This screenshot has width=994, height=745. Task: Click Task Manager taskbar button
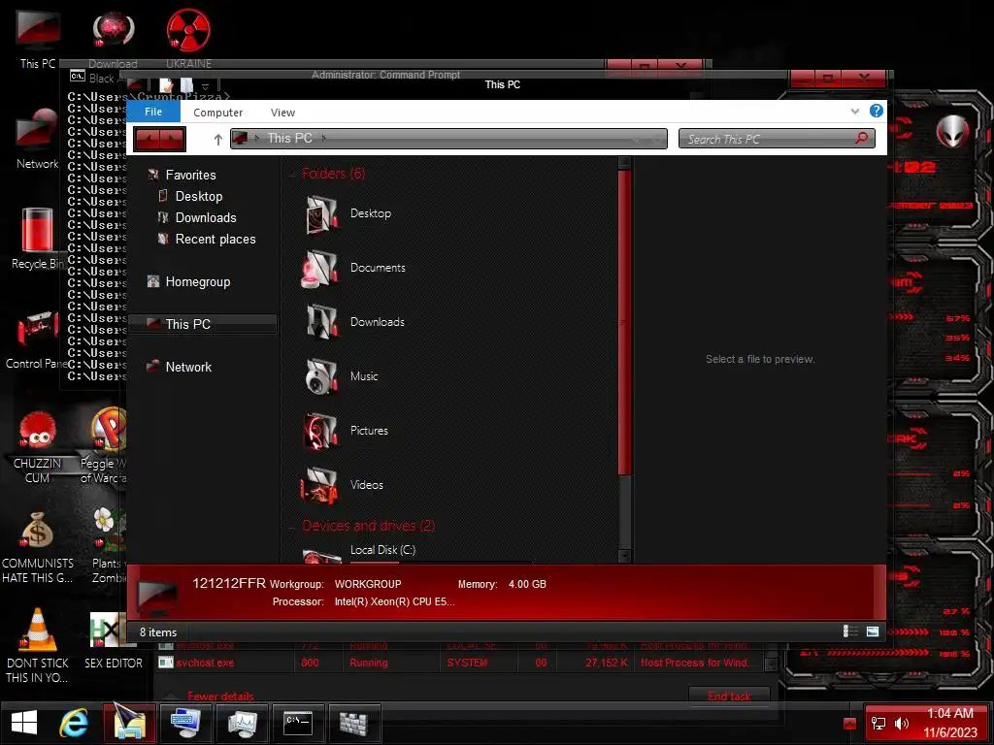click(242, 722)
